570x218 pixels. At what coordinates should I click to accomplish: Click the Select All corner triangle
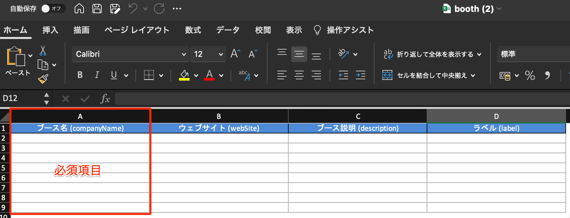pos(5,116)
